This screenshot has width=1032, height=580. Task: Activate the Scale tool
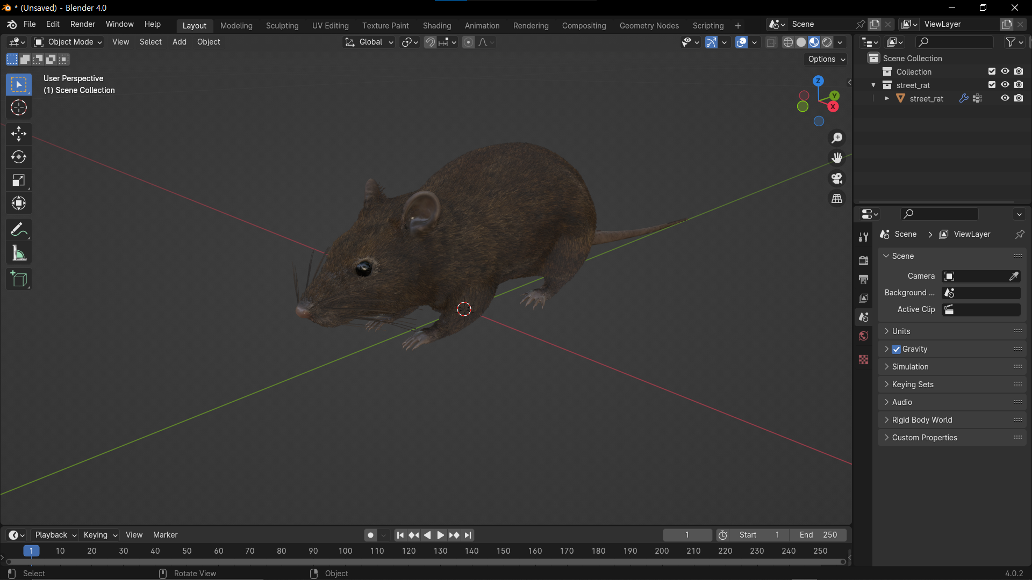coord(19,180)
